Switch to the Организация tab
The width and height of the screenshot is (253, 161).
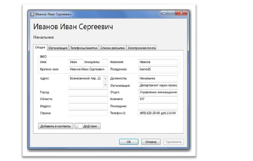58,48
